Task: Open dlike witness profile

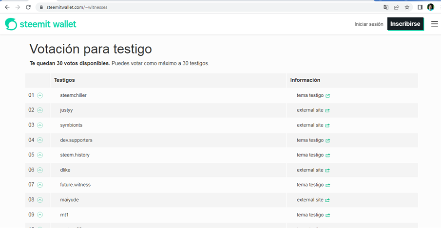Action: pos(65,170)
